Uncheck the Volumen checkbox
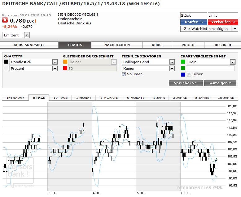This screenshot has width=241, height=197. [x=124, y=74]
